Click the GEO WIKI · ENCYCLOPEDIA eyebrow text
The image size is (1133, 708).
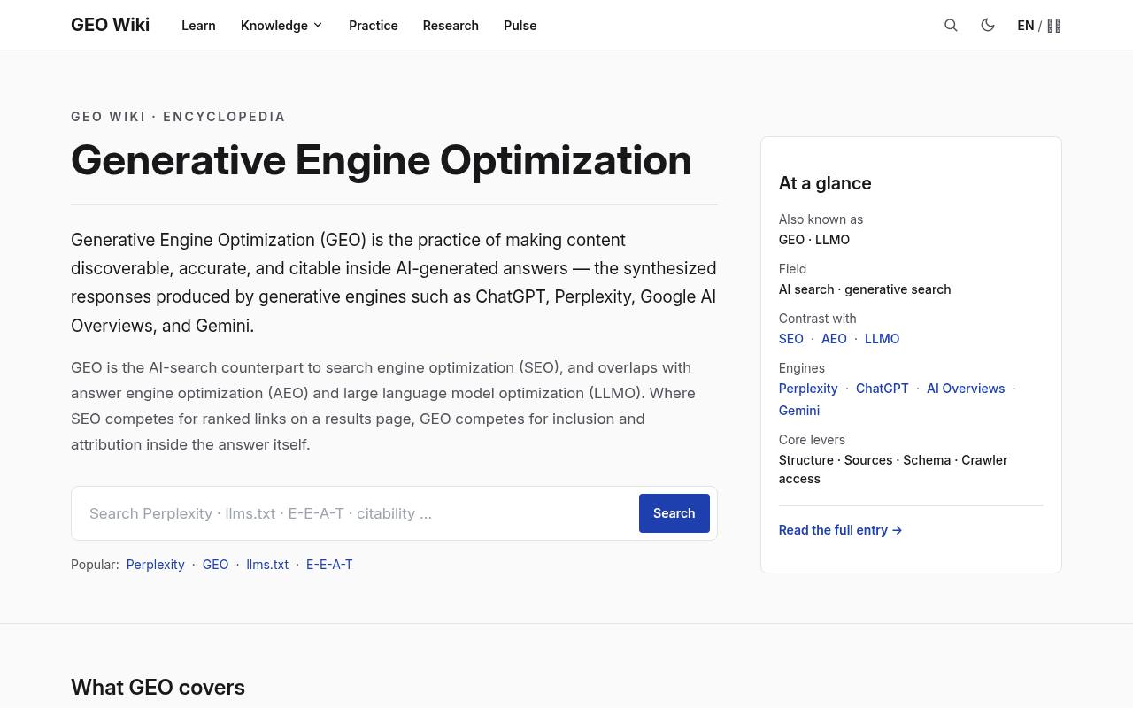(x=178, y=117)
